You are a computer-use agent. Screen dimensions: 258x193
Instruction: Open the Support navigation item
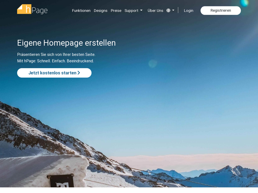coord(131,11)
